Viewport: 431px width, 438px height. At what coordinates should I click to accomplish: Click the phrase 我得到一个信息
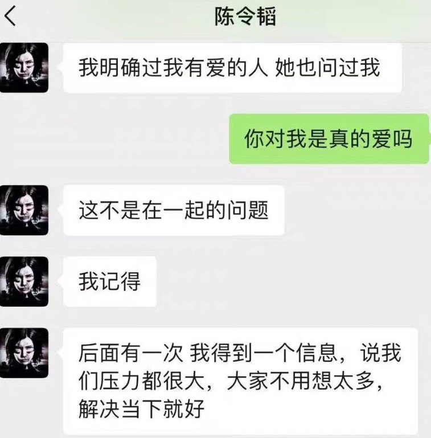263,353
